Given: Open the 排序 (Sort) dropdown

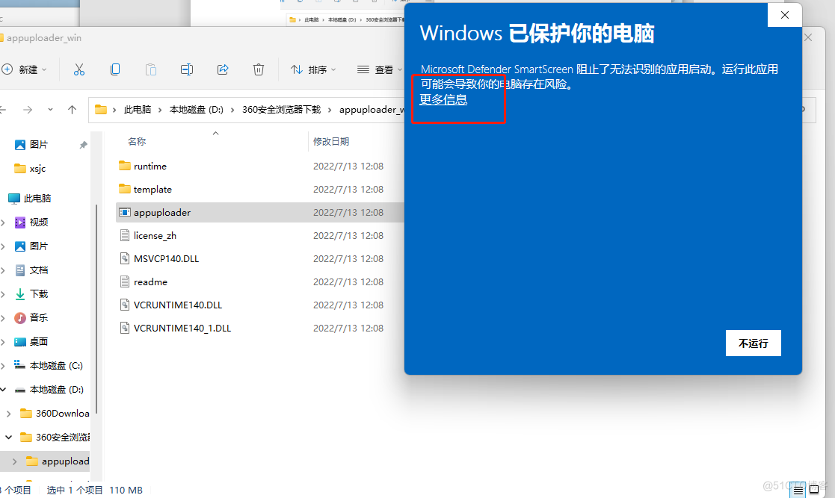Looking at the screenshot, I should (313, 69).
